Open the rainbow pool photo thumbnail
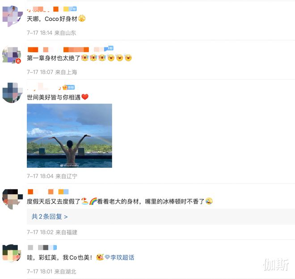Viewport: 295px width, 279px height. pyautogui.click(x=69, y=136)
